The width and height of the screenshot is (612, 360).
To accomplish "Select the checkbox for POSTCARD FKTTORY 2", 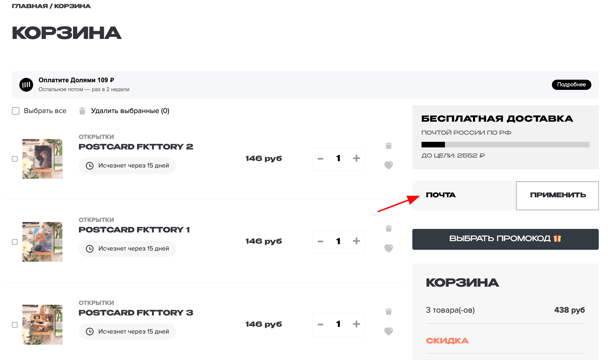I will tap(15, 159).
